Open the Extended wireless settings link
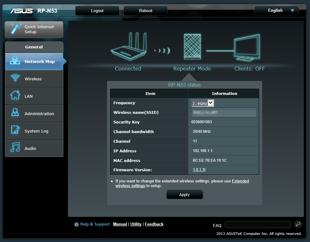The width and height of the screenshot is (310, 242). tap(240, 181)
